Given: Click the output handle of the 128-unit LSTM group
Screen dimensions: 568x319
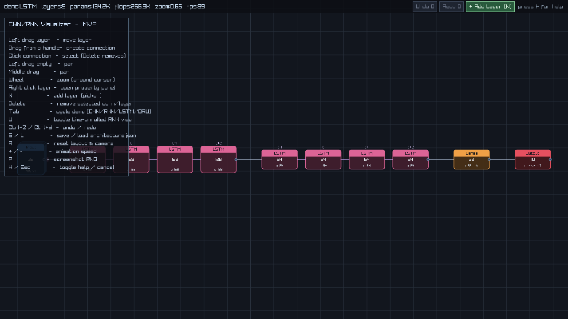Looking at the screenshot, I should pyautogui.click(x=236, y=159).
